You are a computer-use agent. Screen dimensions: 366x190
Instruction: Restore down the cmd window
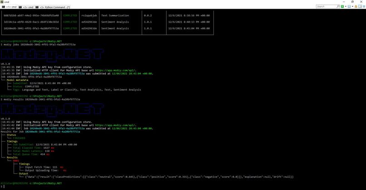click(x=352, y=2)
